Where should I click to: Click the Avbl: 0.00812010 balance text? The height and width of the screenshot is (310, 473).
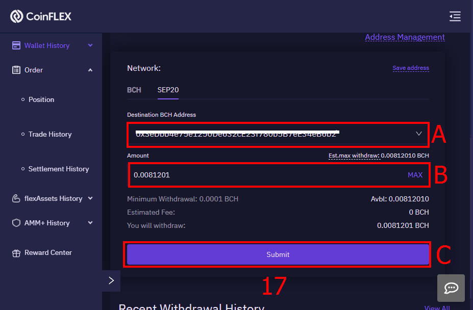pos(400,199)
